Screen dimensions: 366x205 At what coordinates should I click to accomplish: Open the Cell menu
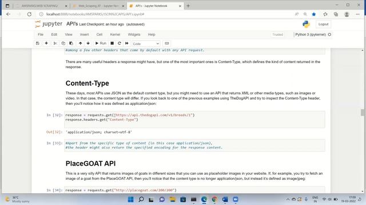[100, 34]
